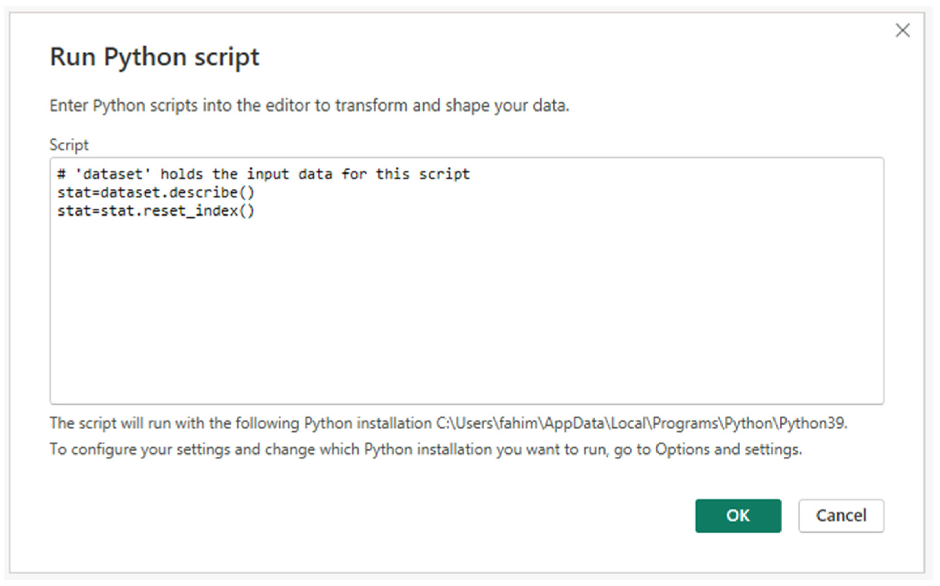Screen dimensions: 940x586
Task: Click the comment line in the script
Action: tap(263, 175)
